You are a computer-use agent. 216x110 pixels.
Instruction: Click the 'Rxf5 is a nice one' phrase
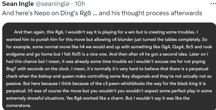tap(90, 54)
